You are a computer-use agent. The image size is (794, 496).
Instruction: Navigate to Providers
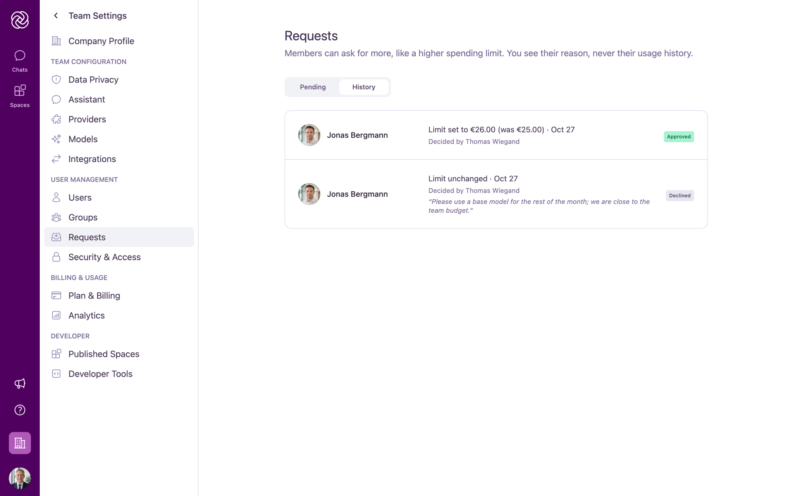[x=119, y=119]
